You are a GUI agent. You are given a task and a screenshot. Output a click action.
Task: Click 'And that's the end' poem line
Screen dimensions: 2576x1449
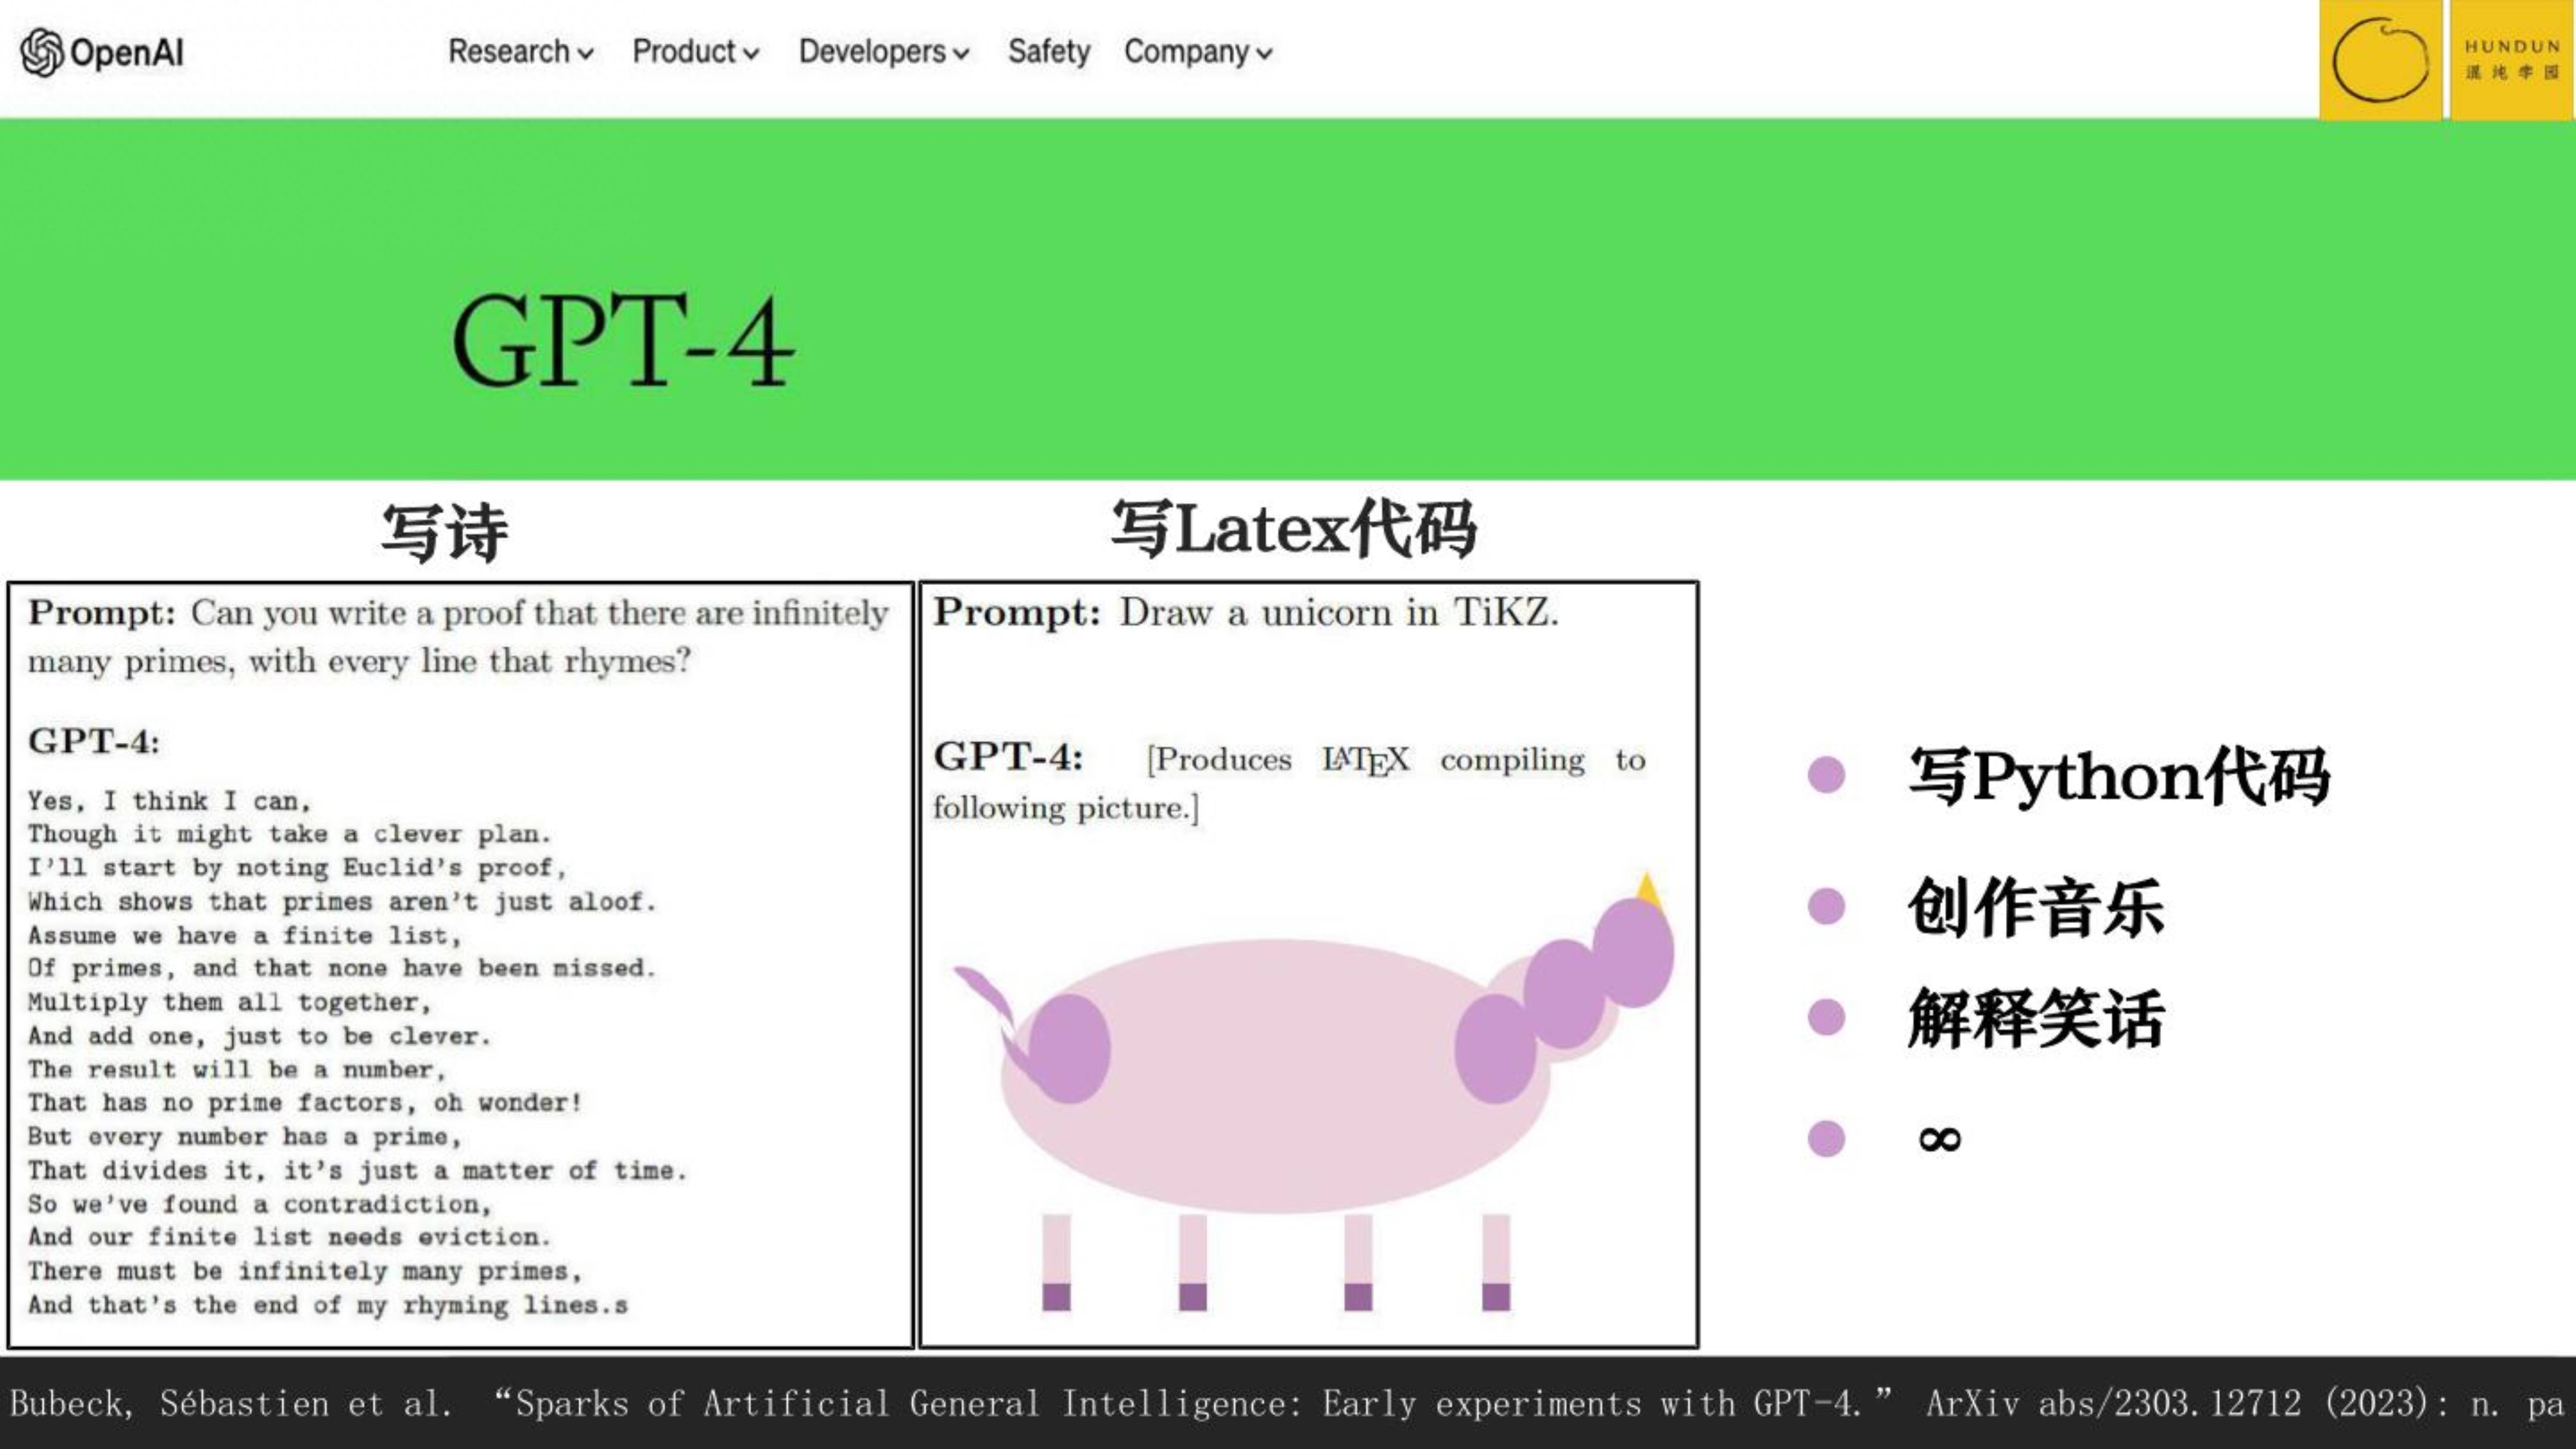coord(327,1305)
